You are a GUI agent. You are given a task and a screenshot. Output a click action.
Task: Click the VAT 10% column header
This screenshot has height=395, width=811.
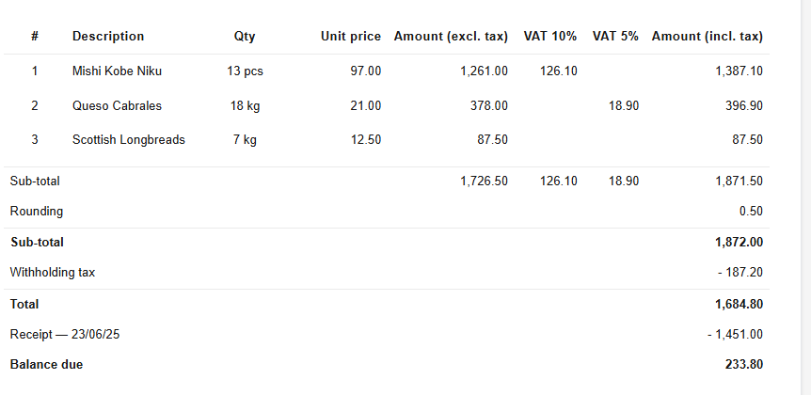(x=550, y=37)
